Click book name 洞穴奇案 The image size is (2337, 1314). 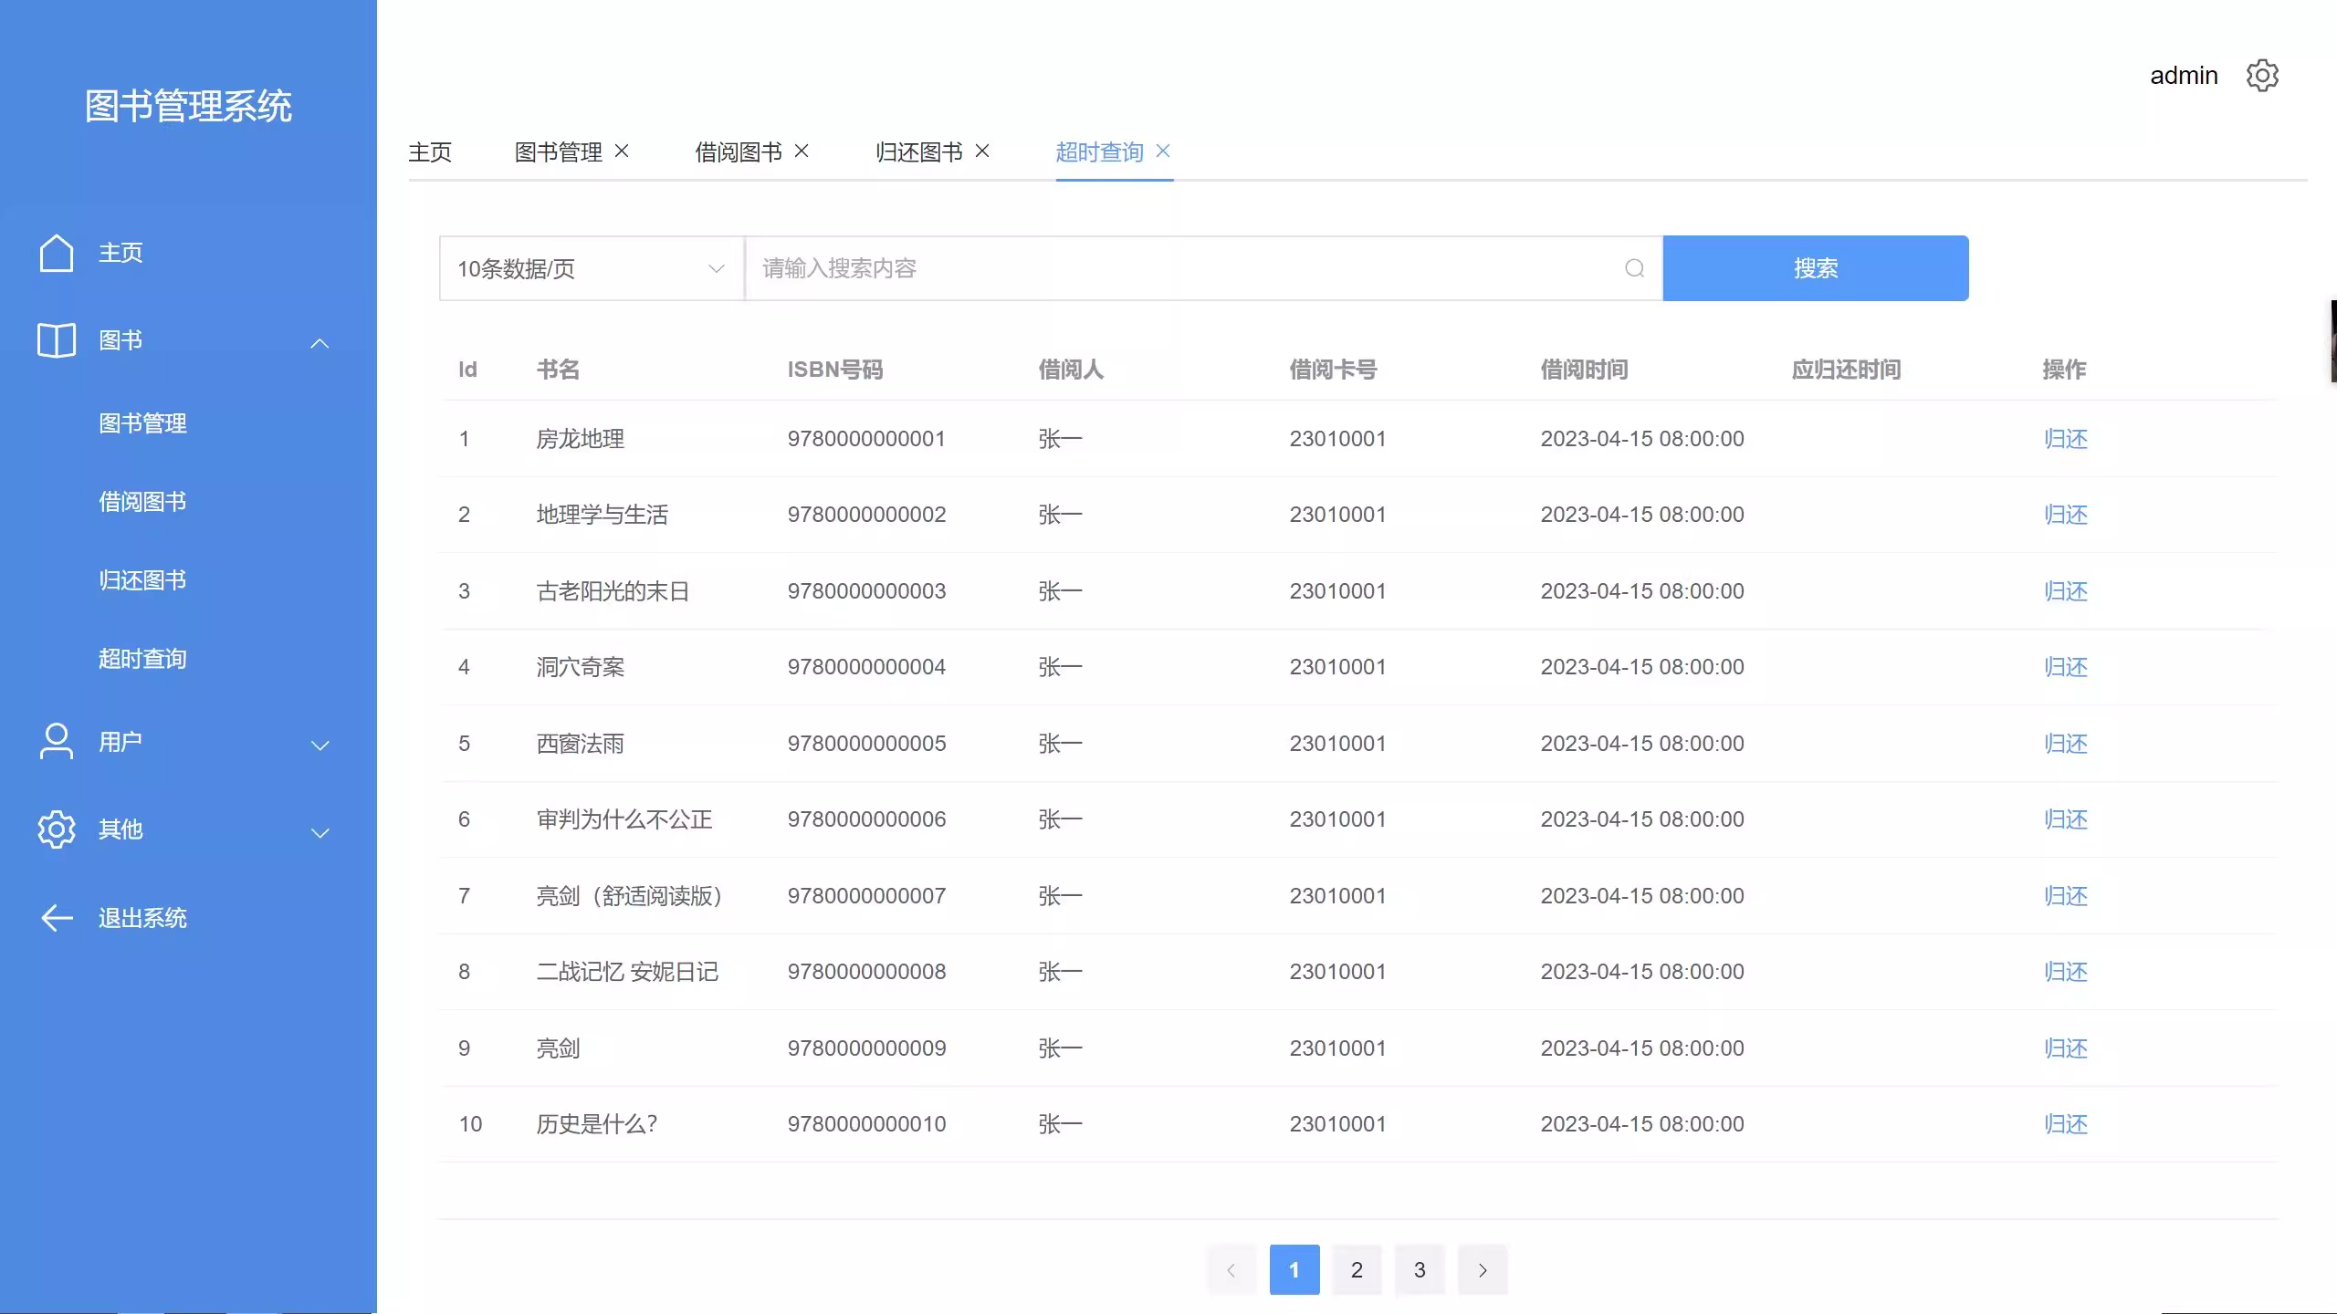point(581,667)
